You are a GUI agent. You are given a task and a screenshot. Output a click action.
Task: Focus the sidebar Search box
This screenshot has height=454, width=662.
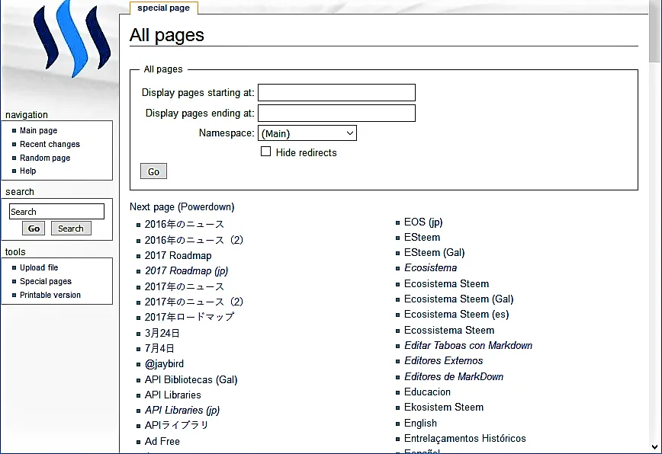coord(56,211)
